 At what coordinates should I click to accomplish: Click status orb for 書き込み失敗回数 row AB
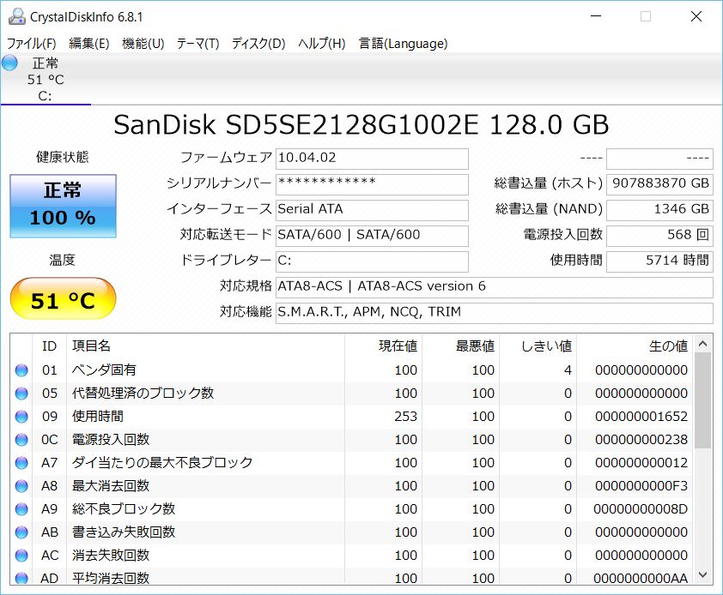(21, 532)
